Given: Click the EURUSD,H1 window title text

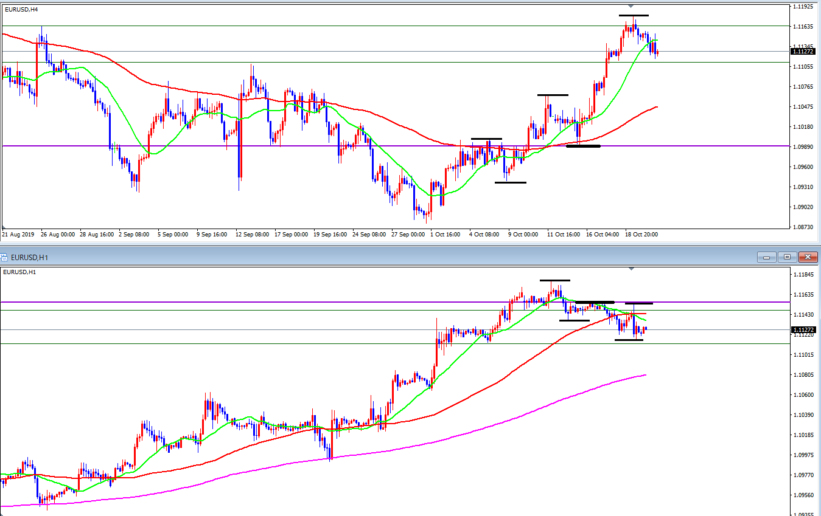Looking at the screenshot, I should [29, 257].
